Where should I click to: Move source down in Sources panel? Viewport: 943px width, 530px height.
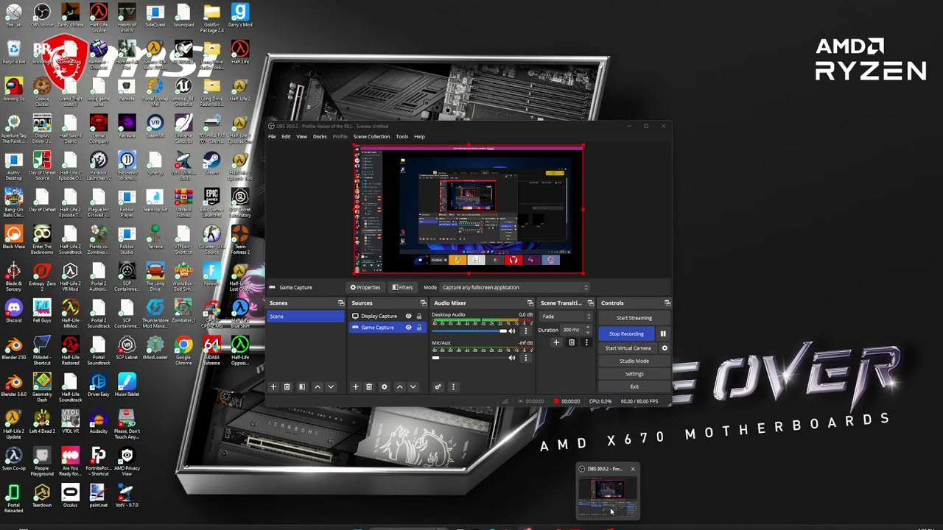tap(413, 387)
